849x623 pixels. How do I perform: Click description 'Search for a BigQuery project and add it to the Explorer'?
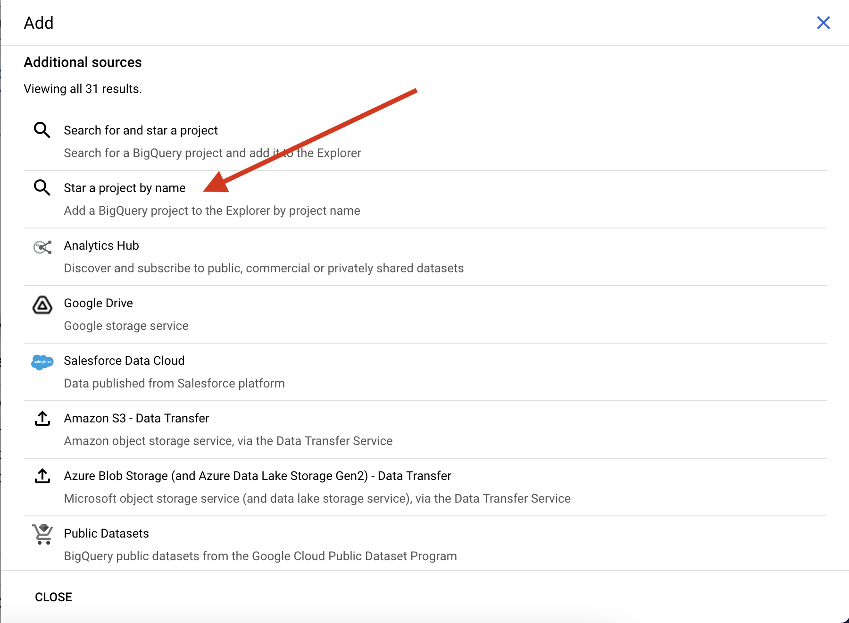coord(212,153)
